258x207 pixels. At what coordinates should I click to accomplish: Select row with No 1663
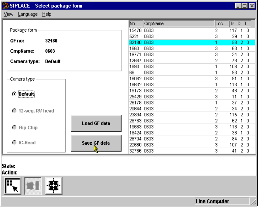[x=192, y=48]
